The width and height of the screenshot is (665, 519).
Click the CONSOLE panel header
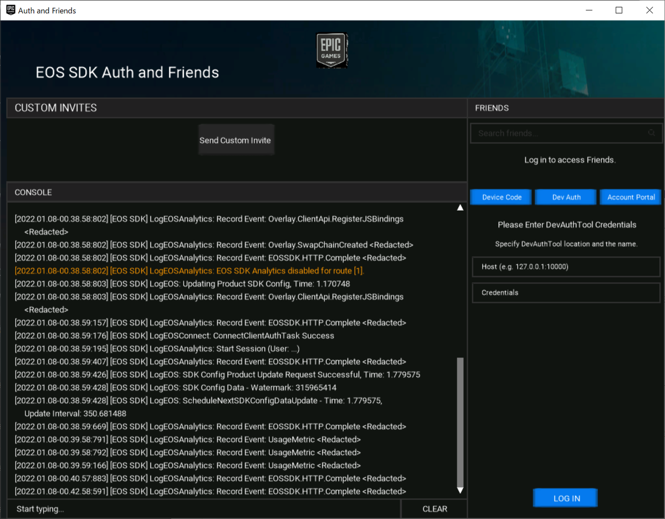tap(237, 192)
